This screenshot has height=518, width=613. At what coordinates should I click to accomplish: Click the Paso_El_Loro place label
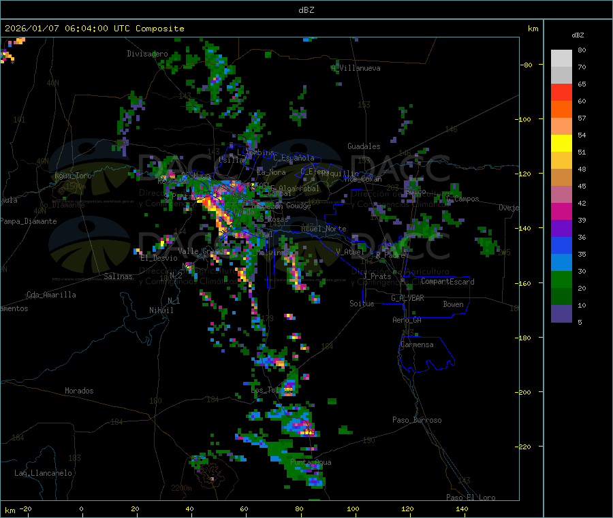(471, 498)
